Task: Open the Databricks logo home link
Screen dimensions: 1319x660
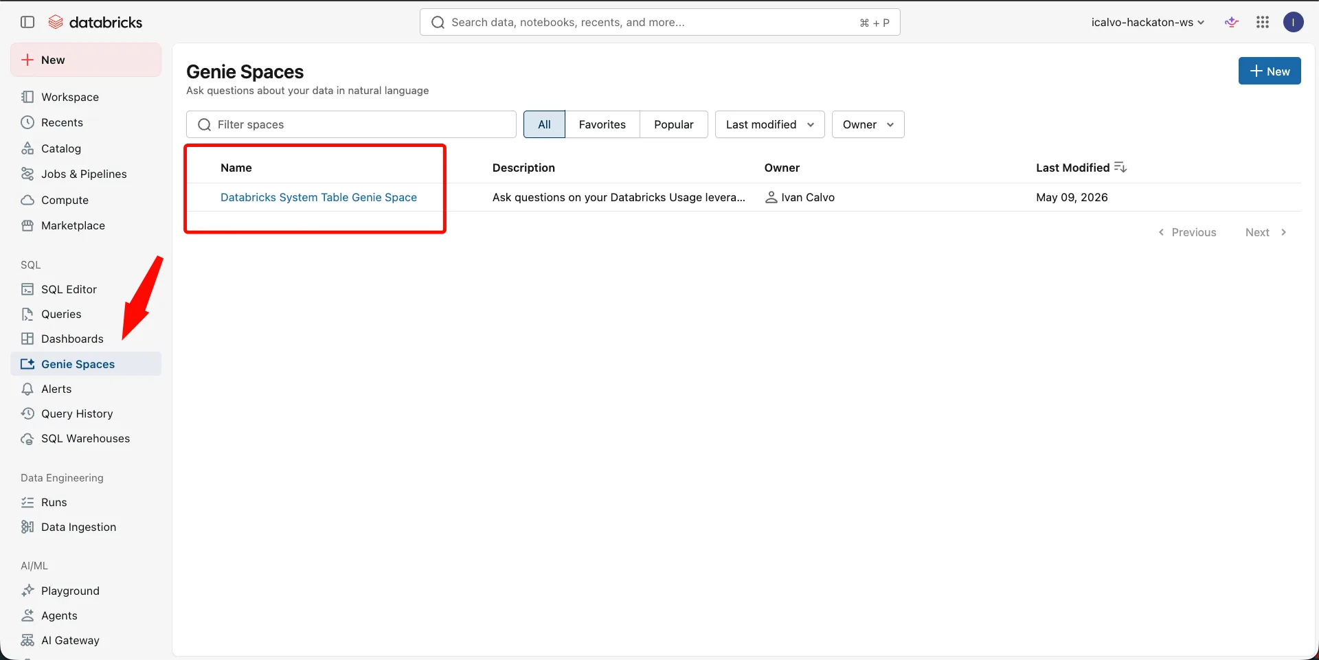Action: (x=95, y=22)
